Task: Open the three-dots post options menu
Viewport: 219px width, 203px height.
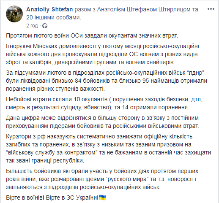Action: click(211, 9)
